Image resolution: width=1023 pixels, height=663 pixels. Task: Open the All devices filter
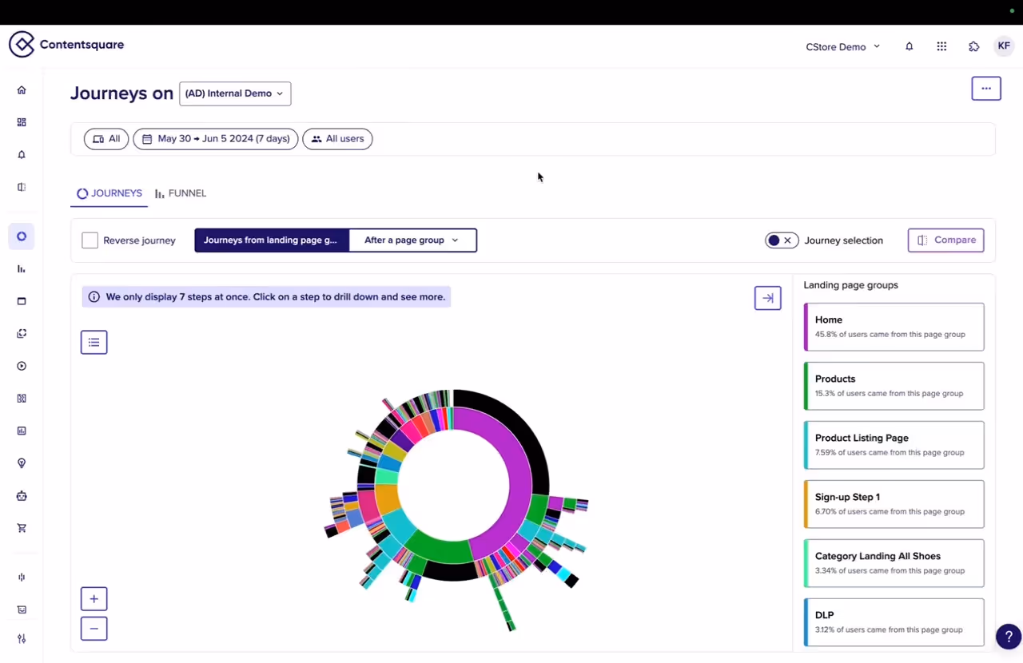click(x=106, y=139)
